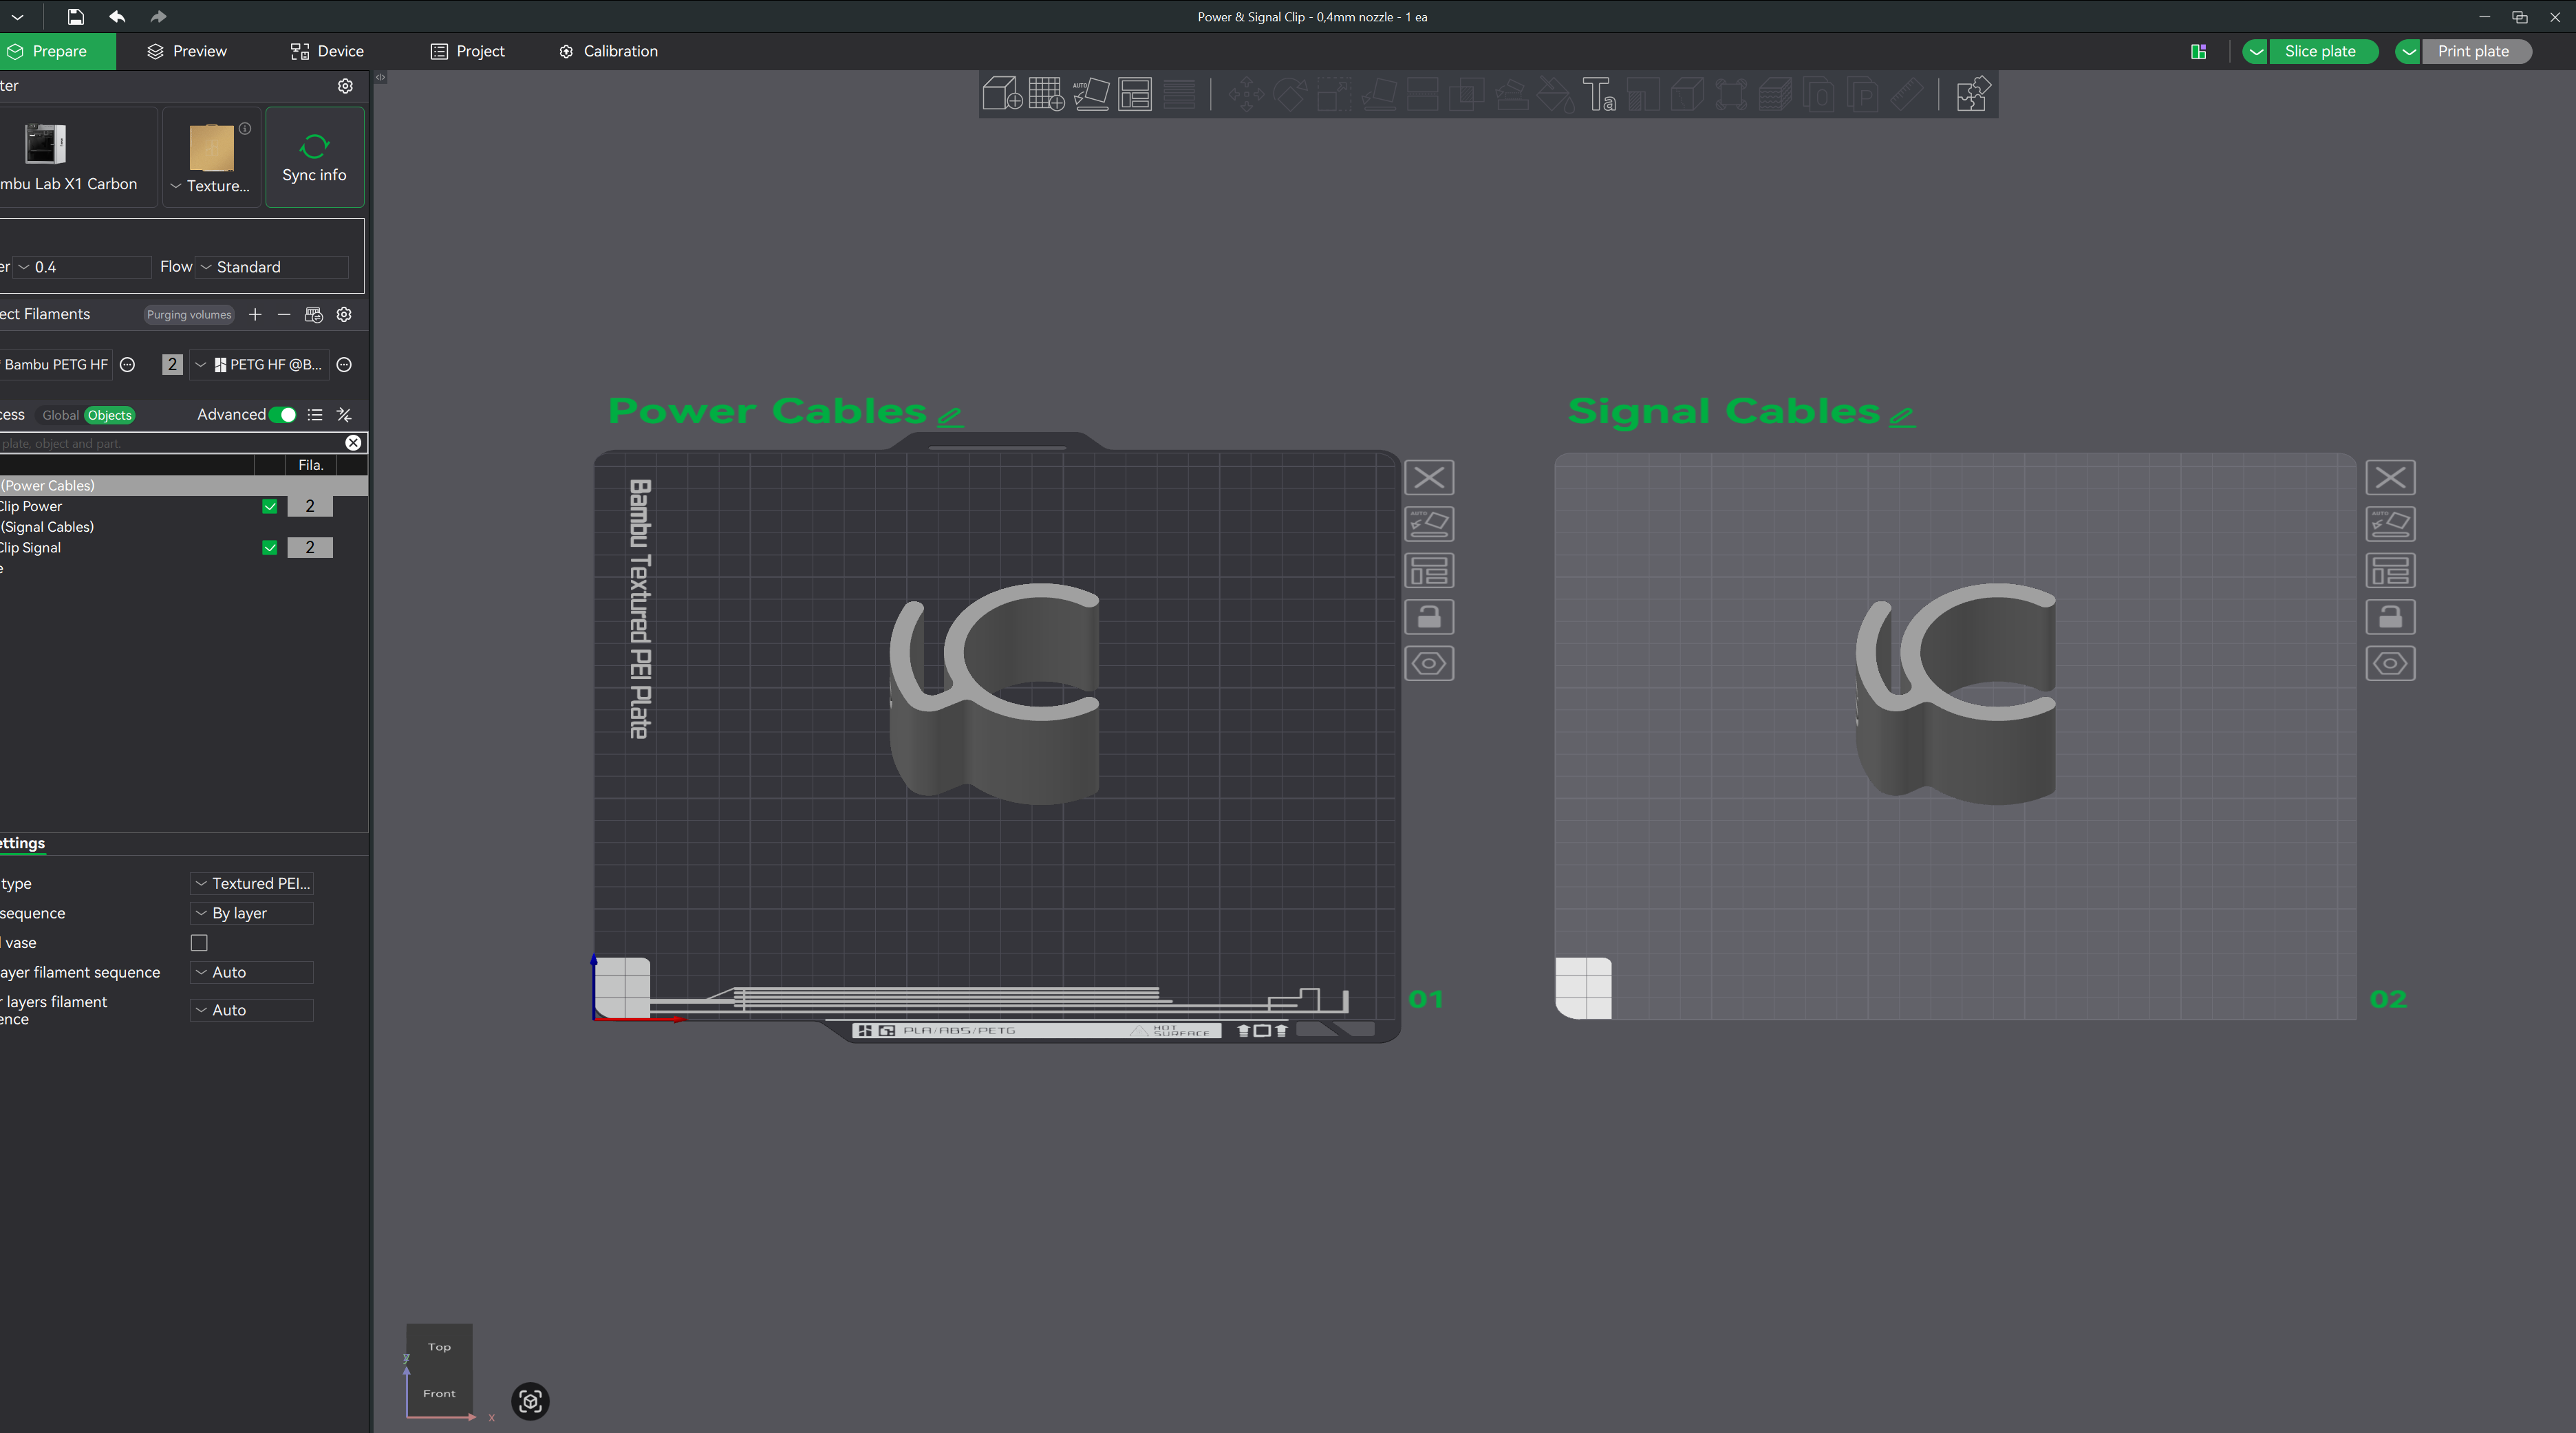Open the nozzle diameter 0.4 dropdown
The width and height of the screenshot is (2576, 1433).
82,267
